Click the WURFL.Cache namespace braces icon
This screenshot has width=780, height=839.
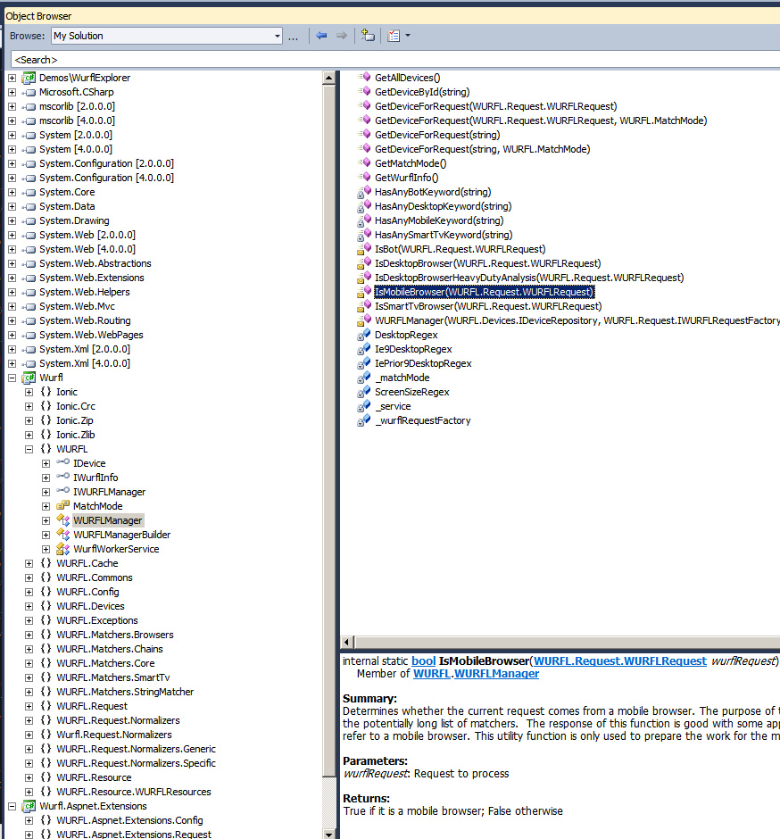(46, 563)
